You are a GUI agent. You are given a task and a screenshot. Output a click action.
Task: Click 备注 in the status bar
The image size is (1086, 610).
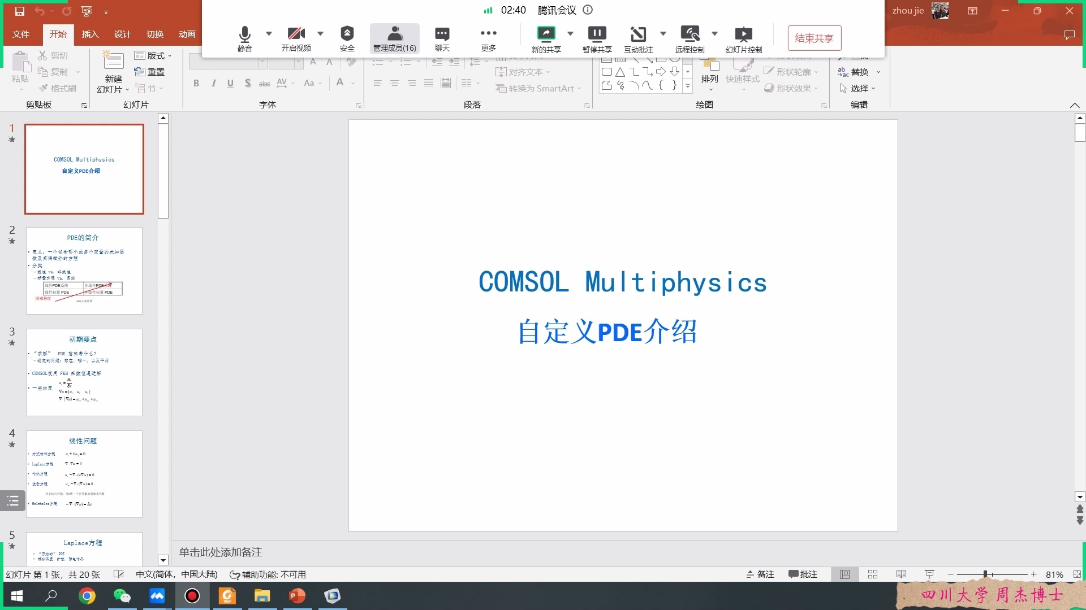[x=760, y=574]
